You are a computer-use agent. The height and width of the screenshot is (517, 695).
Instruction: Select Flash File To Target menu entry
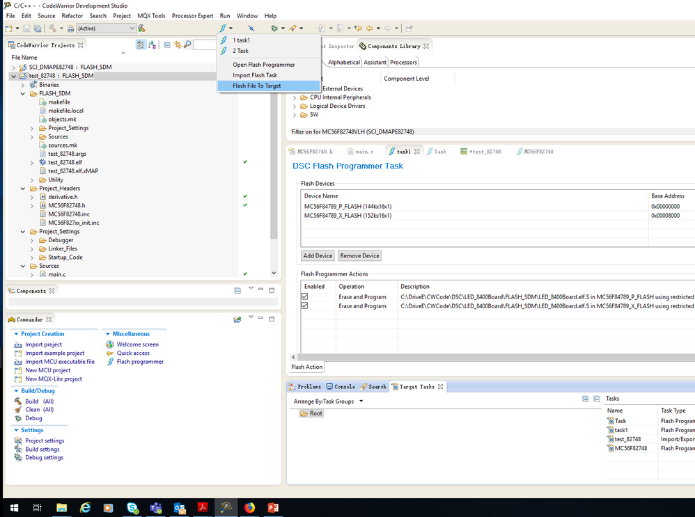click(268, 86)
